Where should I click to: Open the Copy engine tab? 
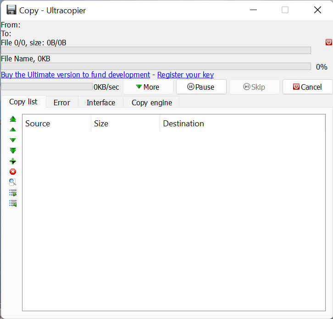(x=152, y=103)
